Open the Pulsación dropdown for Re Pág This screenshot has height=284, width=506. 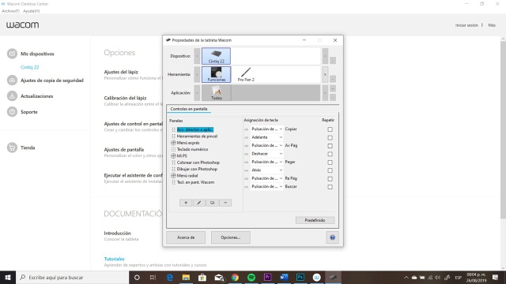pyautogui.click(x=267, y=178)
